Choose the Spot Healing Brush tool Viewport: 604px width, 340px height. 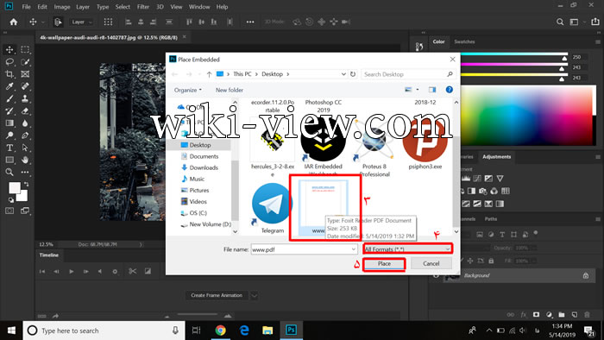point(25,86)
